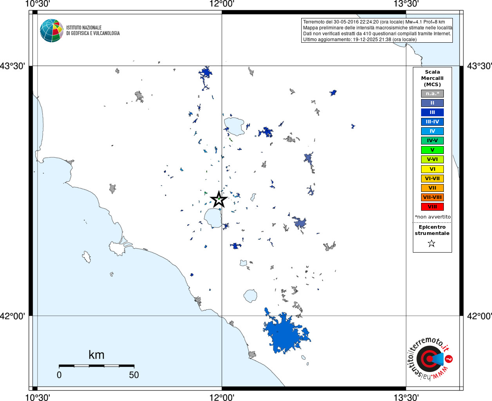The width and height of the screenshot is (492, 401).
Task: Click the large blue Rome urban area
Action: [x=285, y=333]
